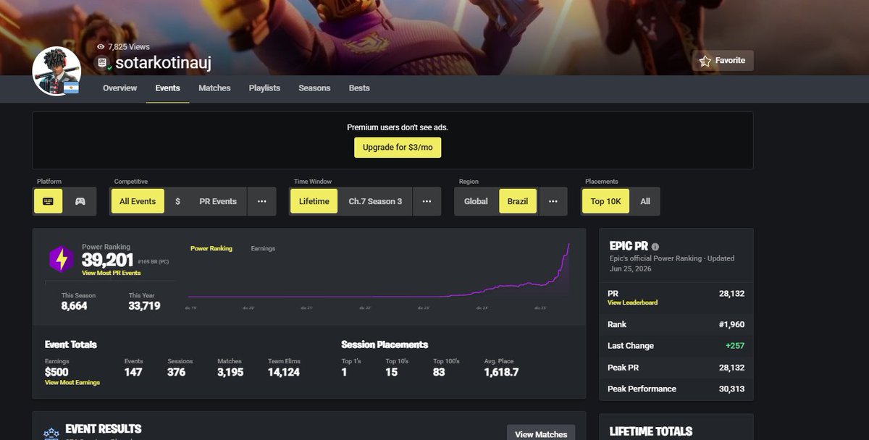This screenshot has width=869, height=440.
Task: Click the 83 Top 100's value
Action: coord(439,372)
